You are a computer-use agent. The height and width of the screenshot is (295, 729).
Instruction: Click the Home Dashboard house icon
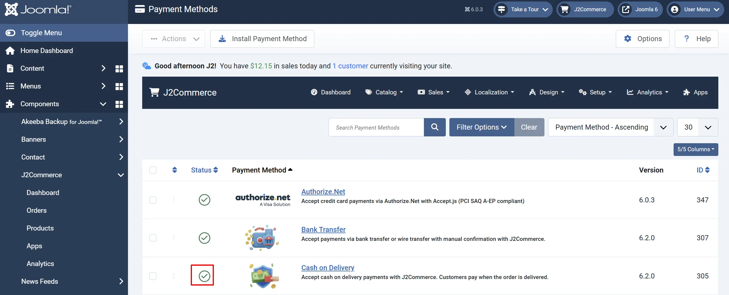[10, 51]
